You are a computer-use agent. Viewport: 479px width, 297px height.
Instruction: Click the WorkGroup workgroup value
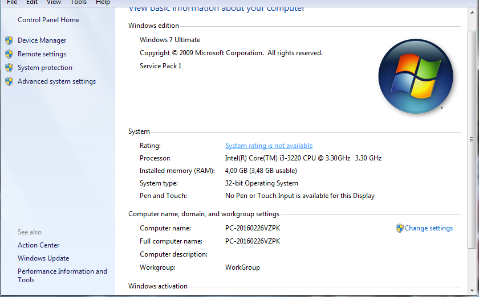coord(242,267)
